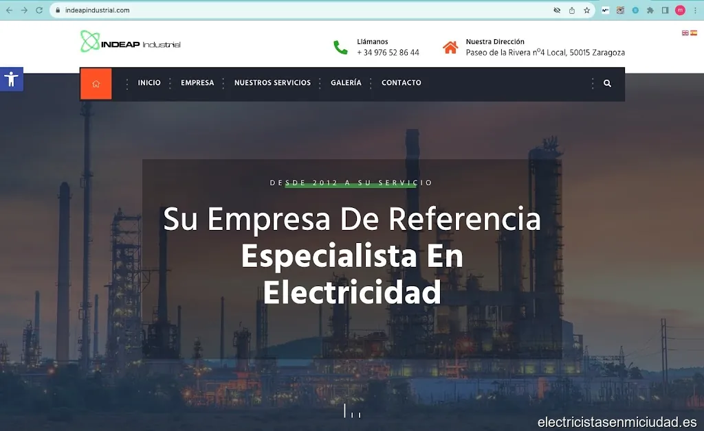Click the CONTACTO navigation link
This screenshot has width=704, height=431.
[401, 82]
